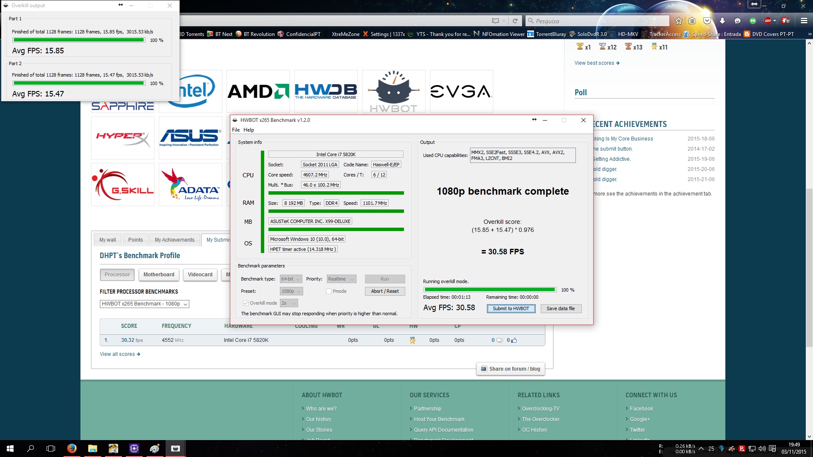Open the Paint palette icon in taskbar
The width and height of the screenshot is (813, 457).
155,449
